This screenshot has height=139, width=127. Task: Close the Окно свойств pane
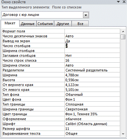click(124, 2)
